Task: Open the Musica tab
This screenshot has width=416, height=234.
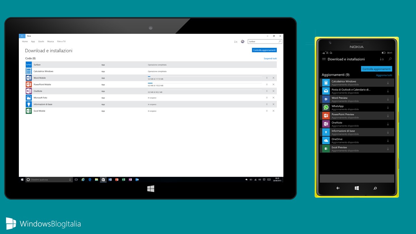Action: pos(50,42)
